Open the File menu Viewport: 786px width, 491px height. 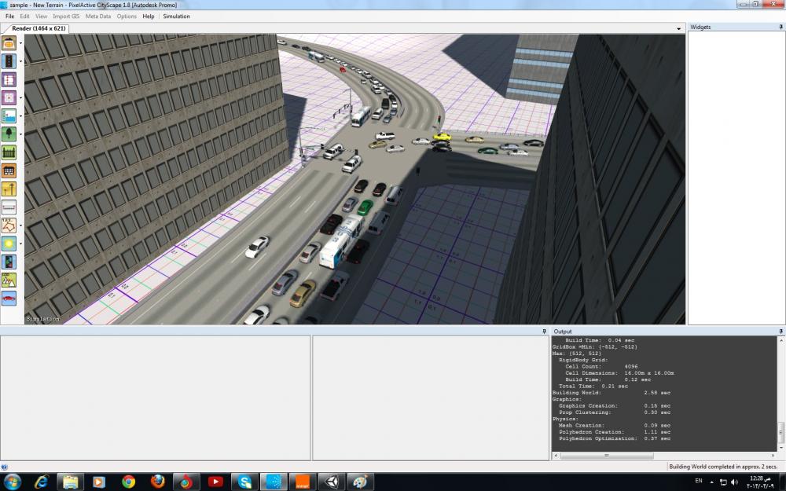9,16
